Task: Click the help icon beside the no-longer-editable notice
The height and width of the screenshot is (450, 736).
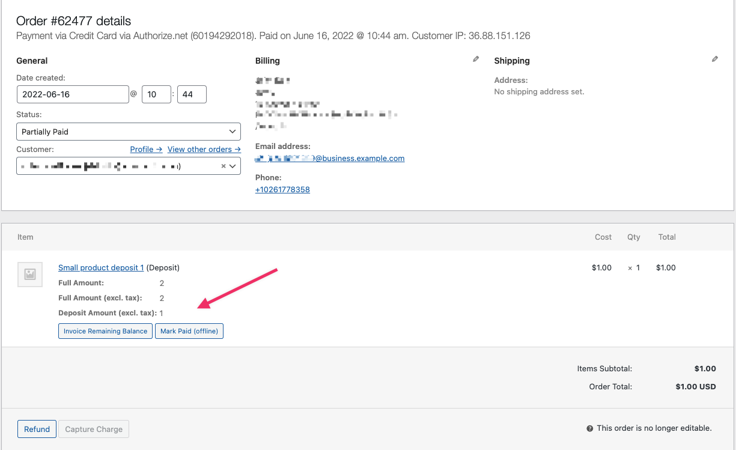Action: tap(589, 429)
